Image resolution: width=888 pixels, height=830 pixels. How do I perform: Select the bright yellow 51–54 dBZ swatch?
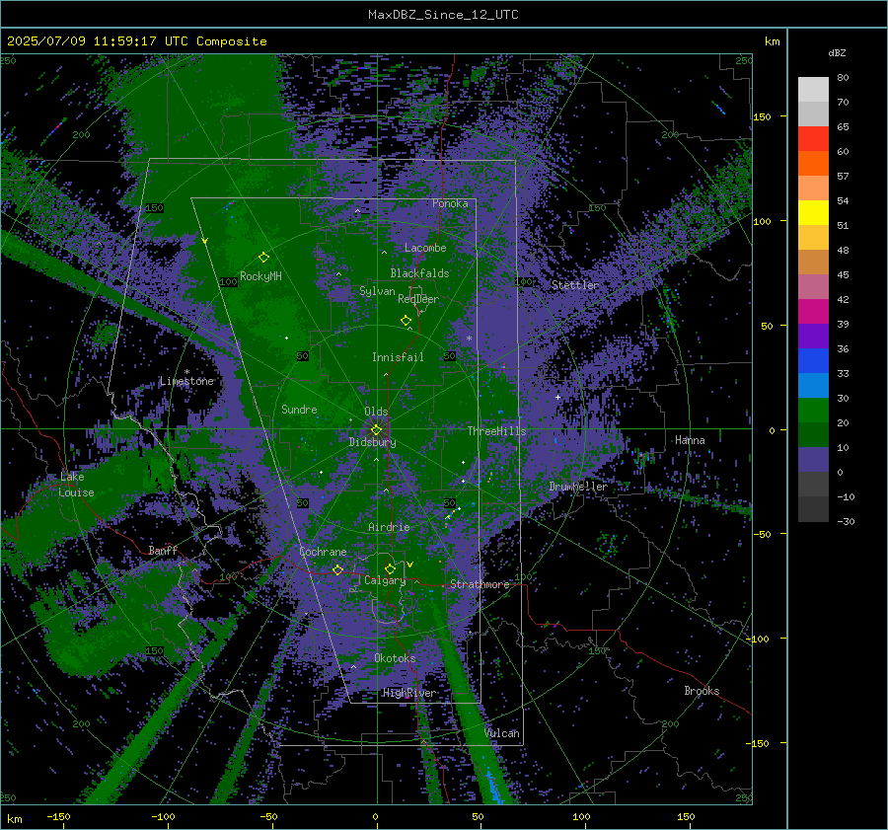(813, 213)
